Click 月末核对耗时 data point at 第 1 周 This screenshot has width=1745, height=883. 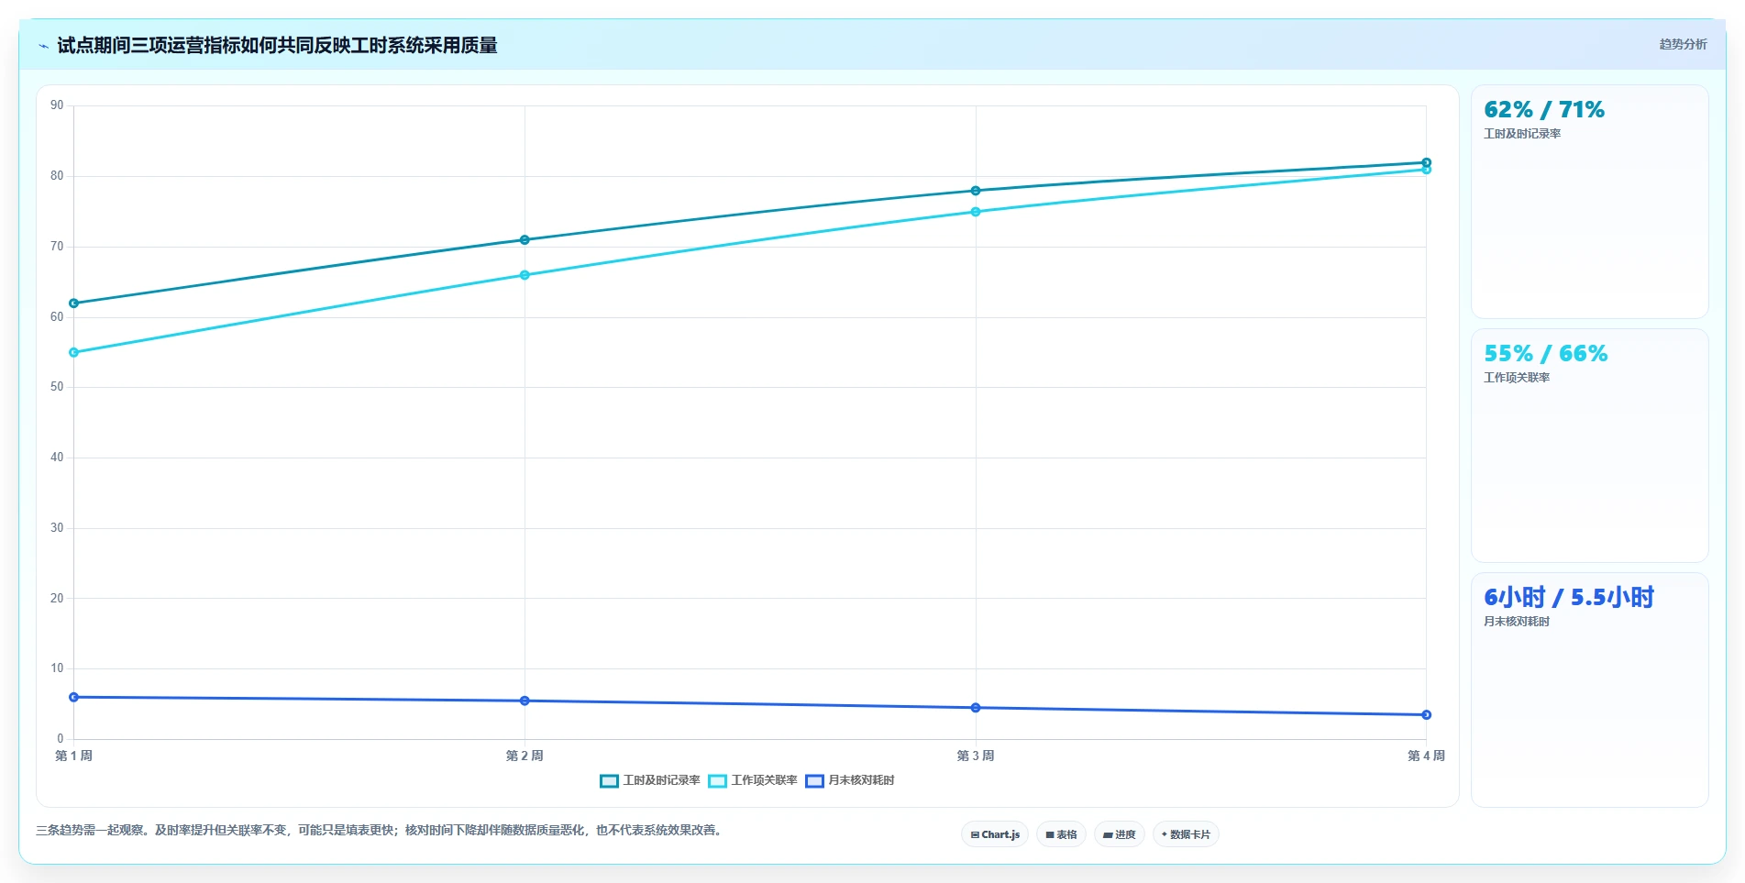pyautogui.click(x=74, y=697)
